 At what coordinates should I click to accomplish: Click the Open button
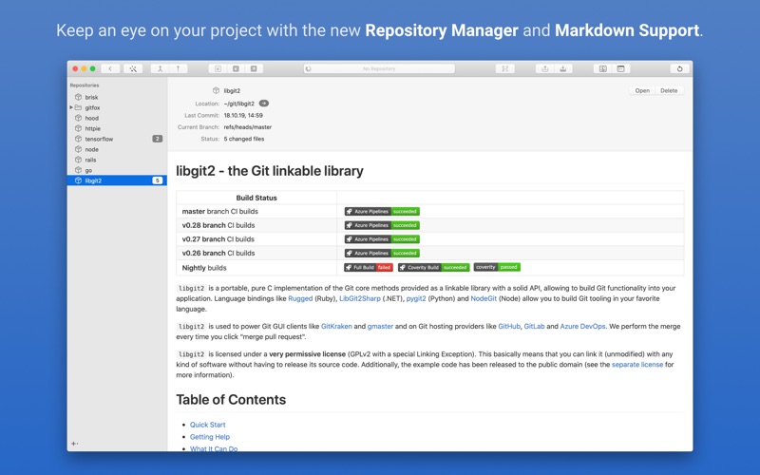coord(642,90)
